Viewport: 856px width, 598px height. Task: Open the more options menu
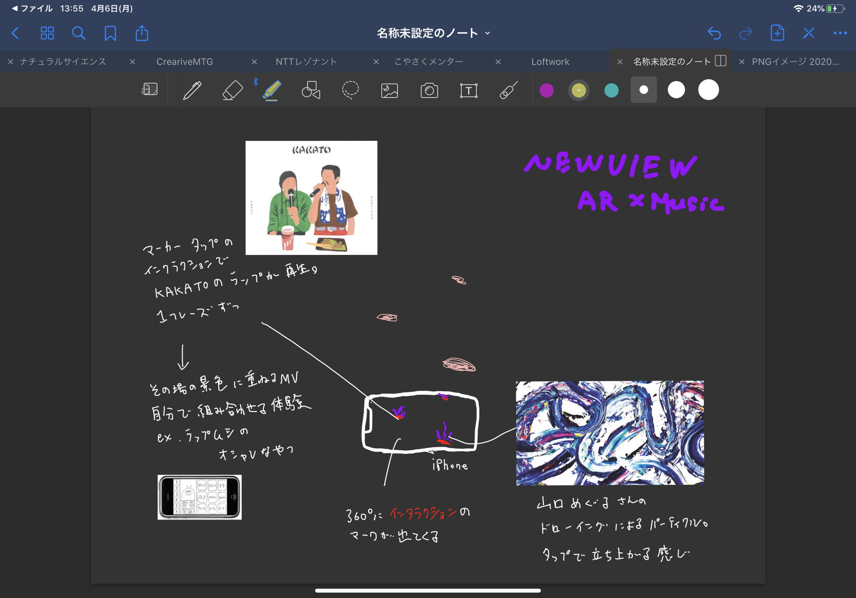click(840, 33)
